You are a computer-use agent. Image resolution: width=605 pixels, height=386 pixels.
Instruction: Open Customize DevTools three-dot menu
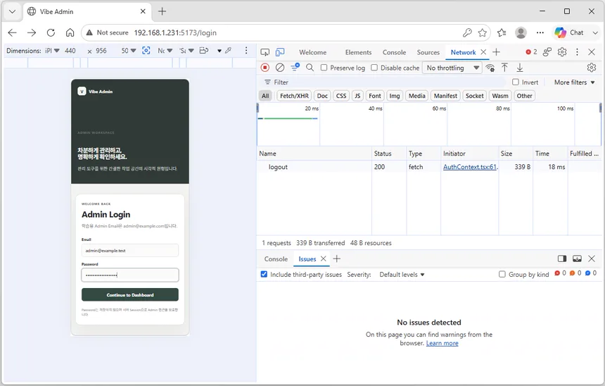point(577,52)
